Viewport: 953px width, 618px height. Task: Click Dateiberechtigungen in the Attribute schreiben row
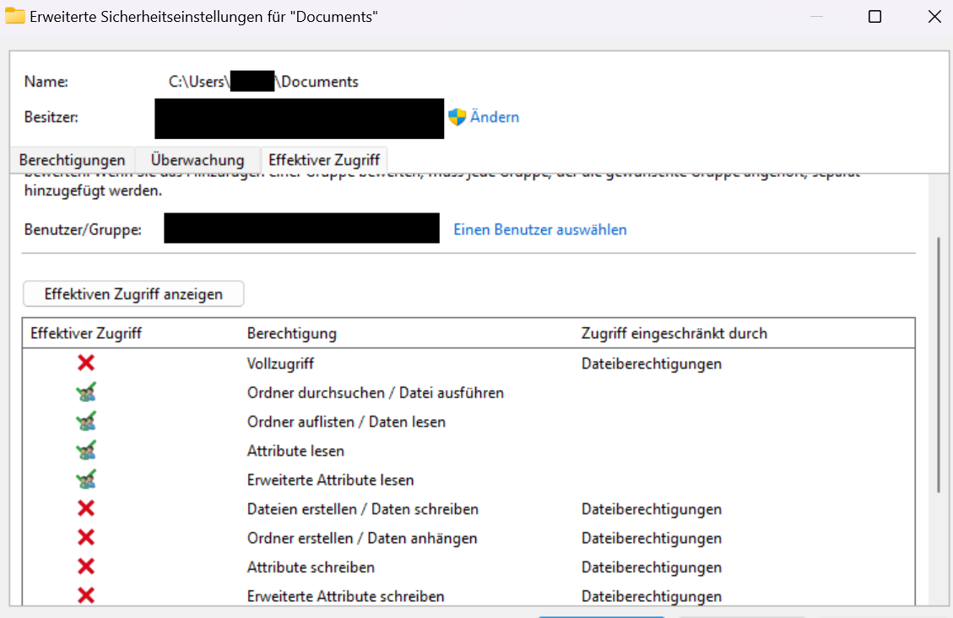coord(652,567)
